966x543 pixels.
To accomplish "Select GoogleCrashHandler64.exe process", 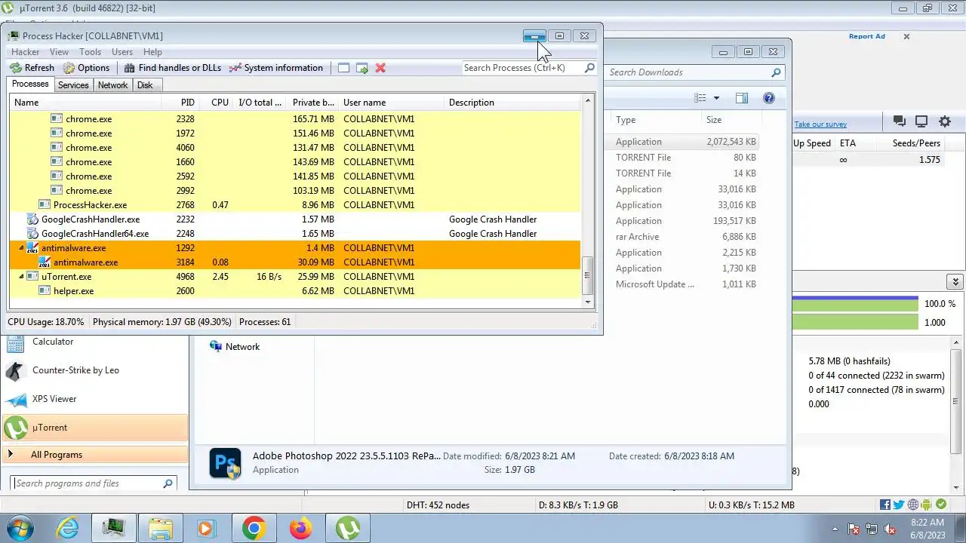I will pyautogui.click(x=296, y=234).
